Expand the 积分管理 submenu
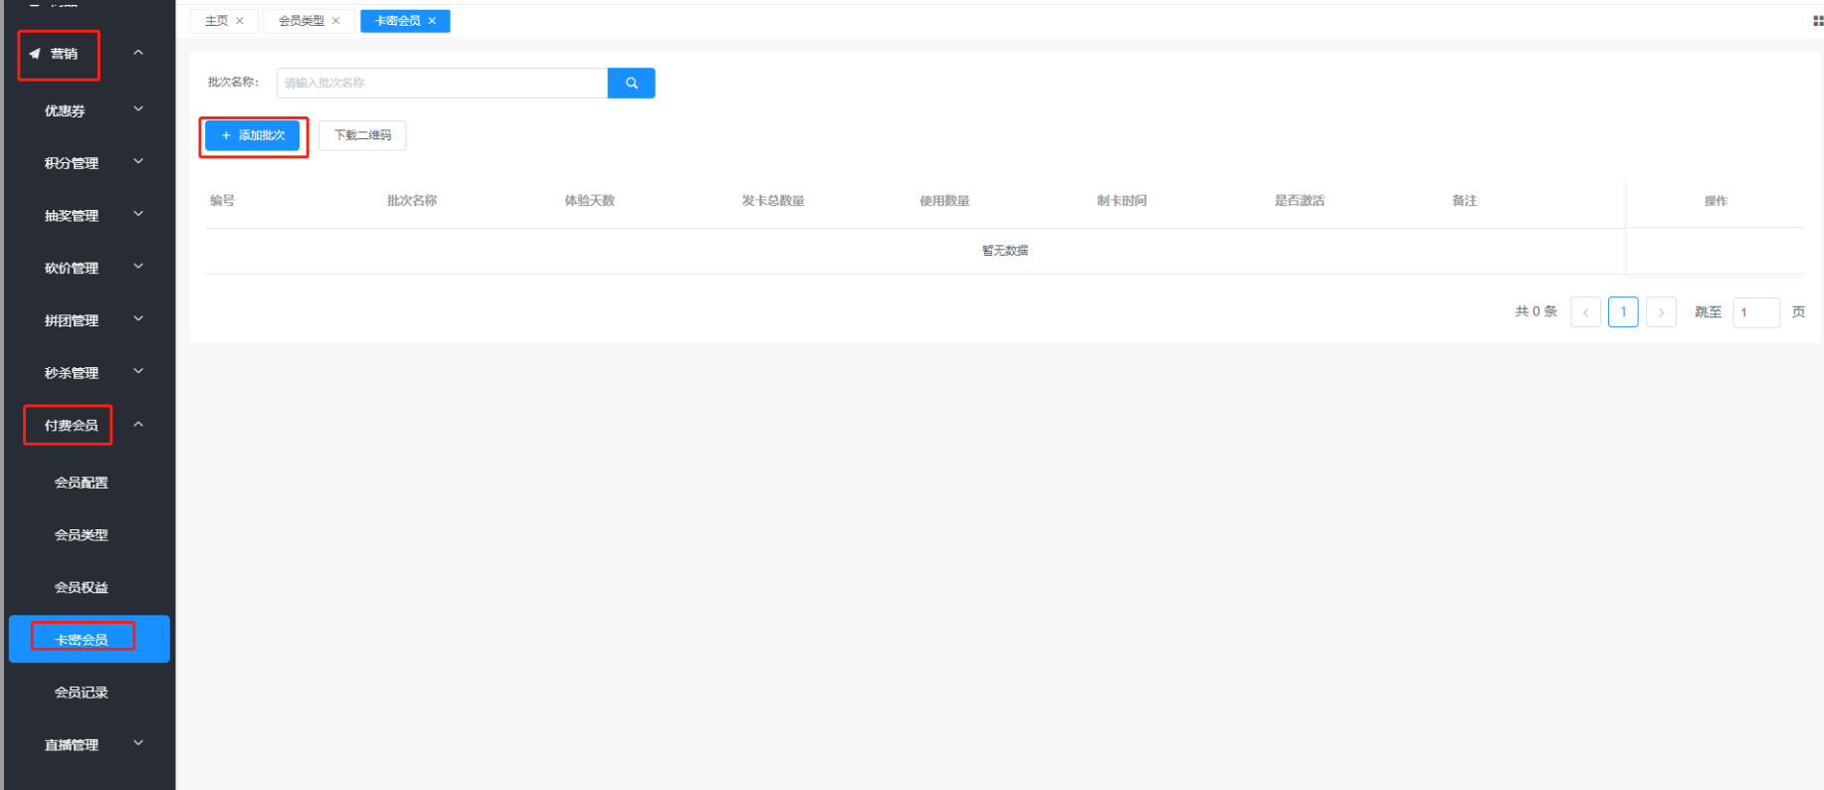 pos(138,162)
